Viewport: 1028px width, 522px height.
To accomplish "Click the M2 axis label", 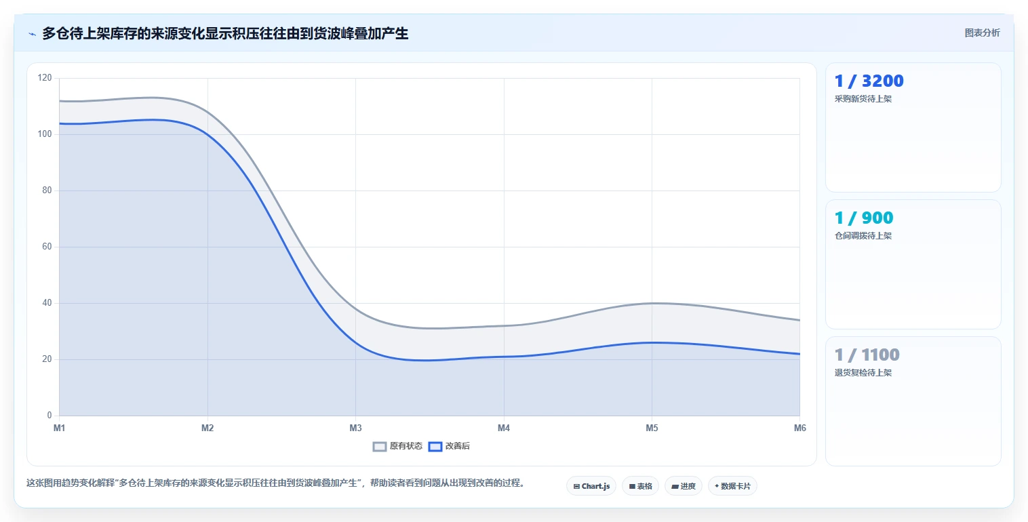I will coord(207,428).
